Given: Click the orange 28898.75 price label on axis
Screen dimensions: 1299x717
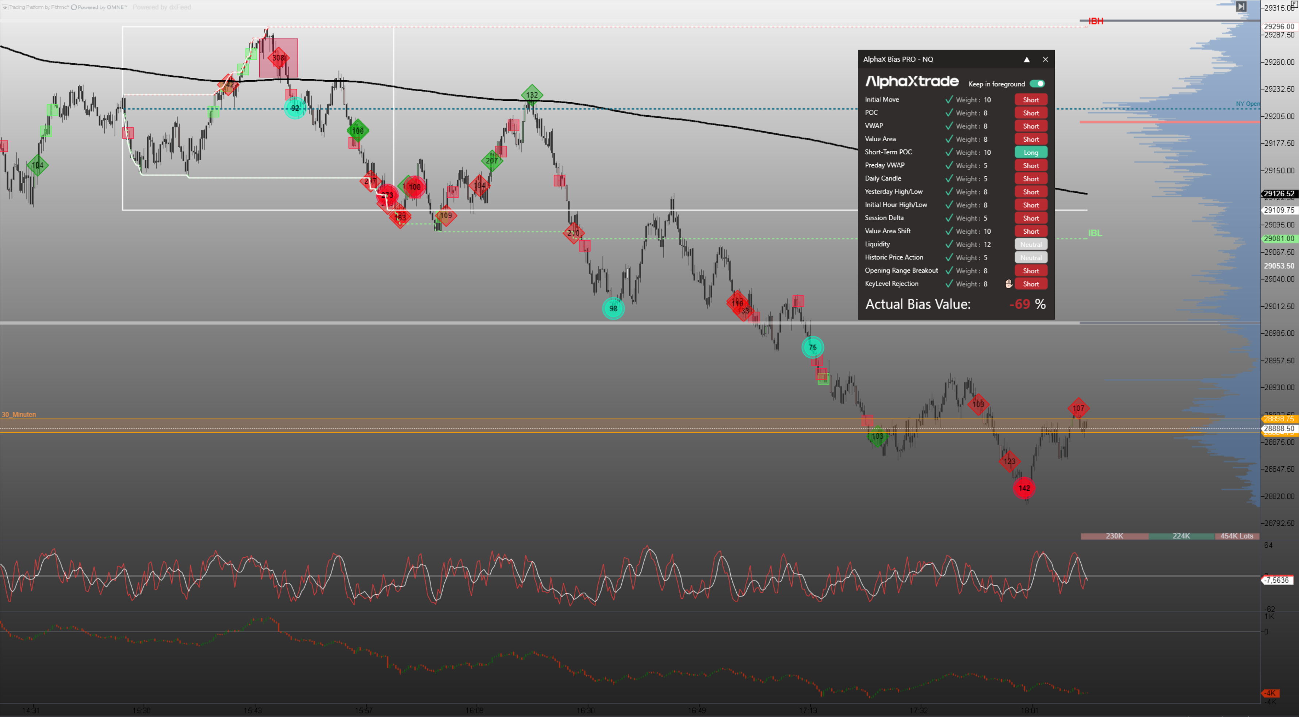Looking at the screenshot, I should point(1279,418).
